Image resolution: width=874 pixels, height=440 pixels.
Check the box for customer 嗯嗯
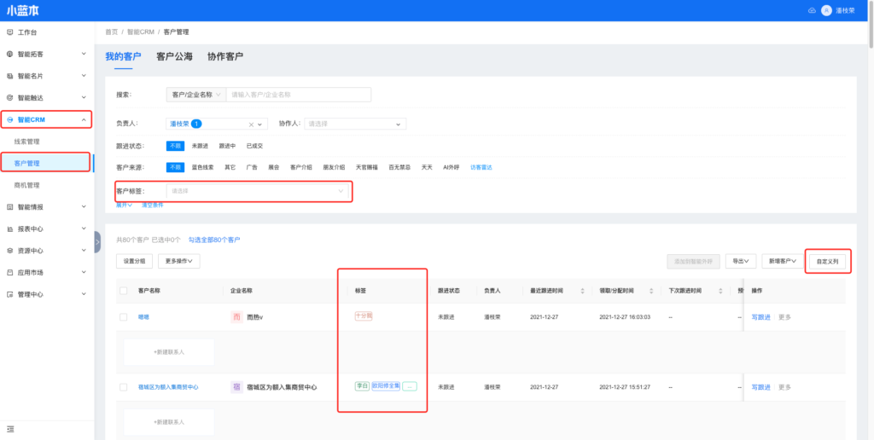pos(124,316)
